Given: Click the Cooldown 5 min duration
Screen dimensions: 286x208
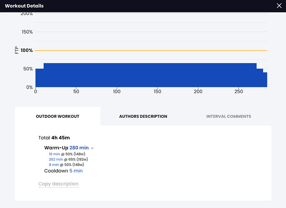Looking at the screenshot, I should click(76, 171).
